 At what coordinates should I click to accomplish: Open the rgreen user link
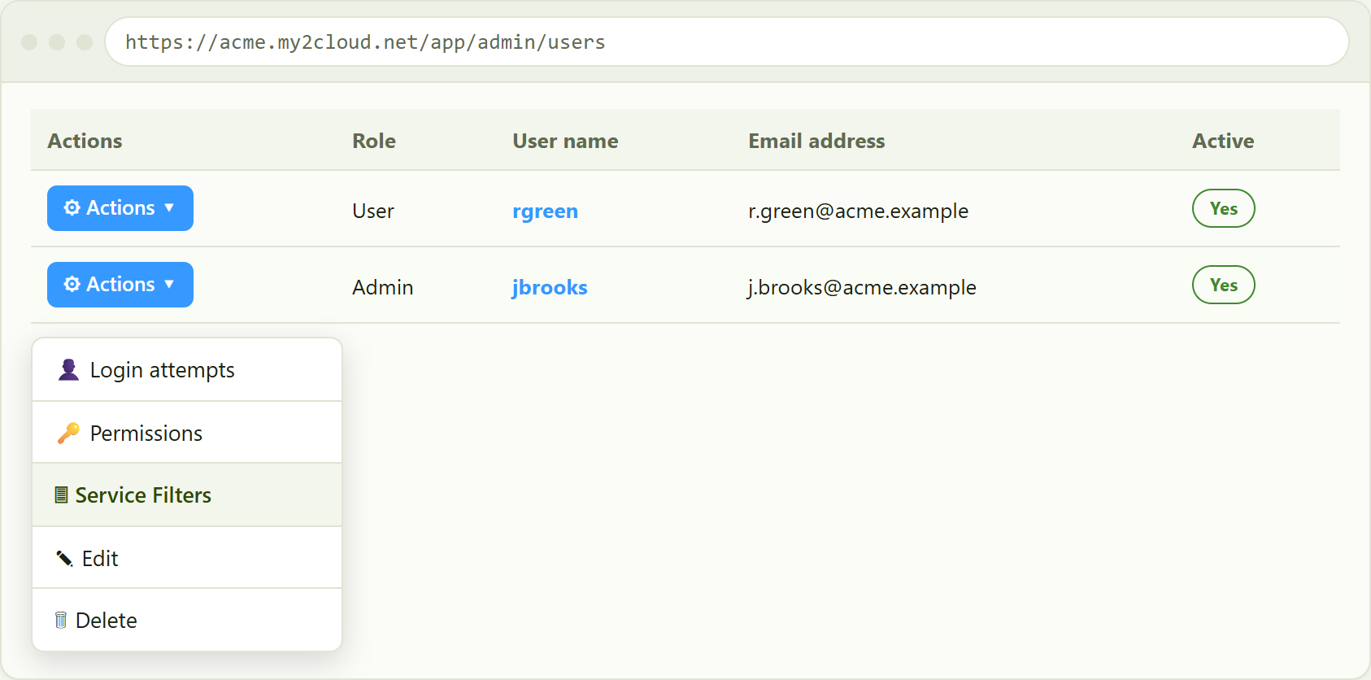coord(545,211)
